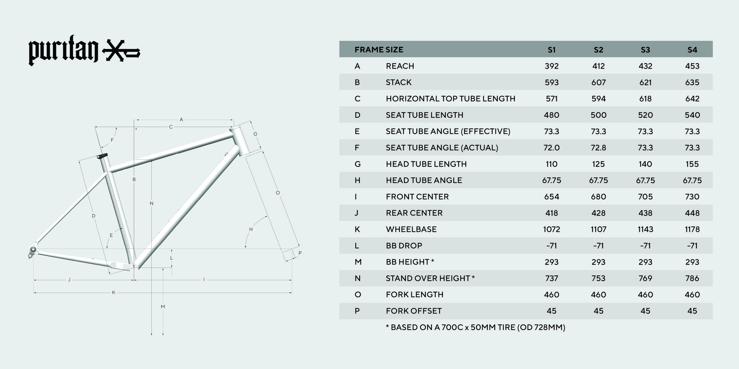Click the REACH row label
The height and width of the screenshot is (369, 739).
(x=400, y=66)
